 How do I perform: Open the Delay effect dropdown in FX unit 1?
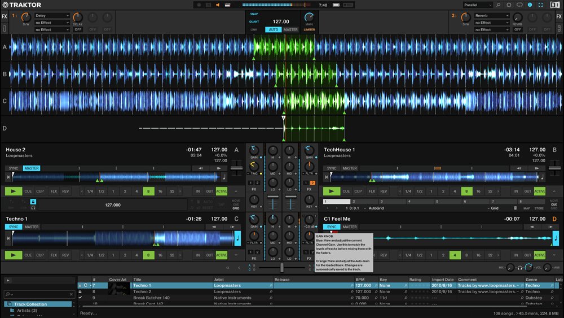pyautogui.click(x=52, y=16)
